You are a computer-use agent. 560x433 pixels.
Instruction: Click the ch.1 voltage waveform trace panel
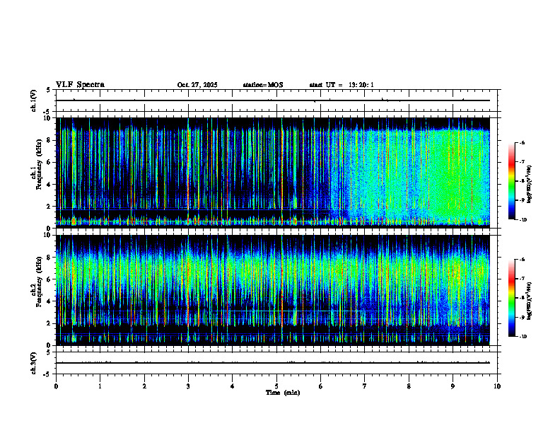coord(276,100)
